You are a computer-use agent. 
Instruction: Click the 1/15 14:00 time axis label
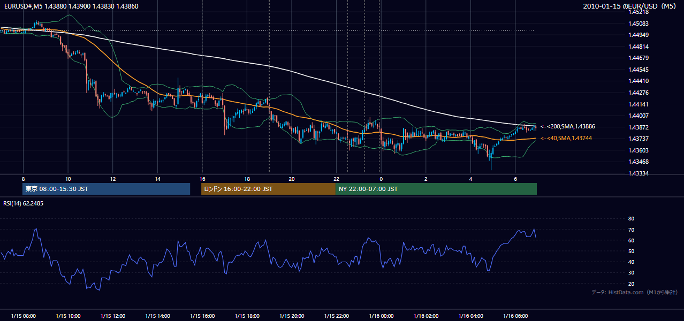point(157,316)
